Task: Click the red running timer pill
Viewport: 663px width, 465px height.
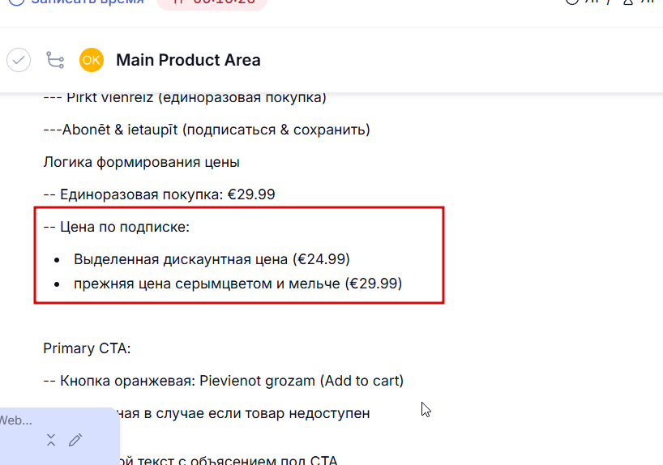Action: [x=212, y=2]
